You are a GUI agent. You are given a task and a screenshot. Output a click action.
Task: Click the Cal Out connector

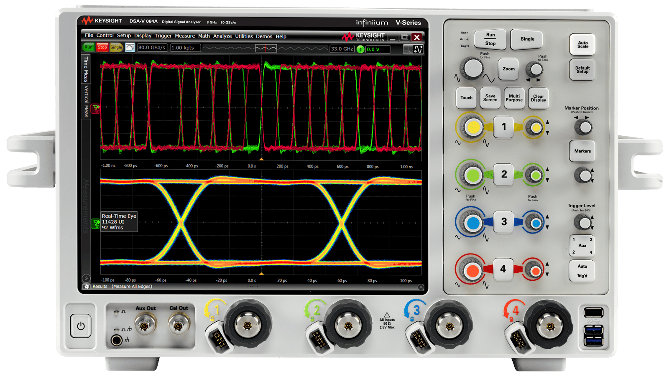point(179,324)
